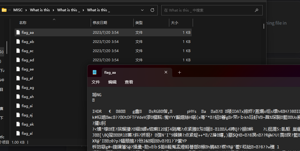Go to MISC folder in breadcrumb

(18, 10)
